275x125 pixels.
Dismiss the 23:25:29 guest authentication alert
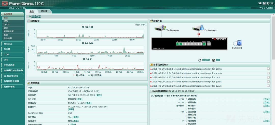click(268, 86)
